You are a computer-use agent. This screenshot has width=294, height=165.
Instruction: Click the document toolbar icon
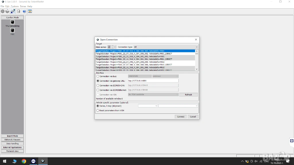coord(19,11)
